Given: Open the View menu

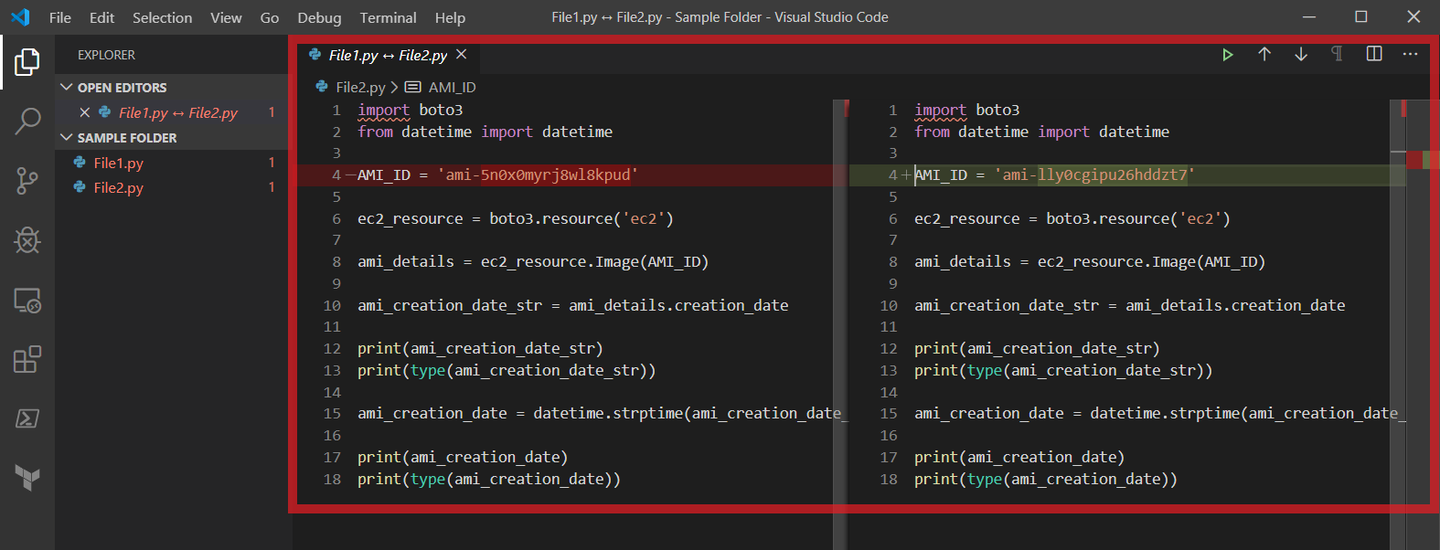Looking at the screenshot, I should point(226,17).
